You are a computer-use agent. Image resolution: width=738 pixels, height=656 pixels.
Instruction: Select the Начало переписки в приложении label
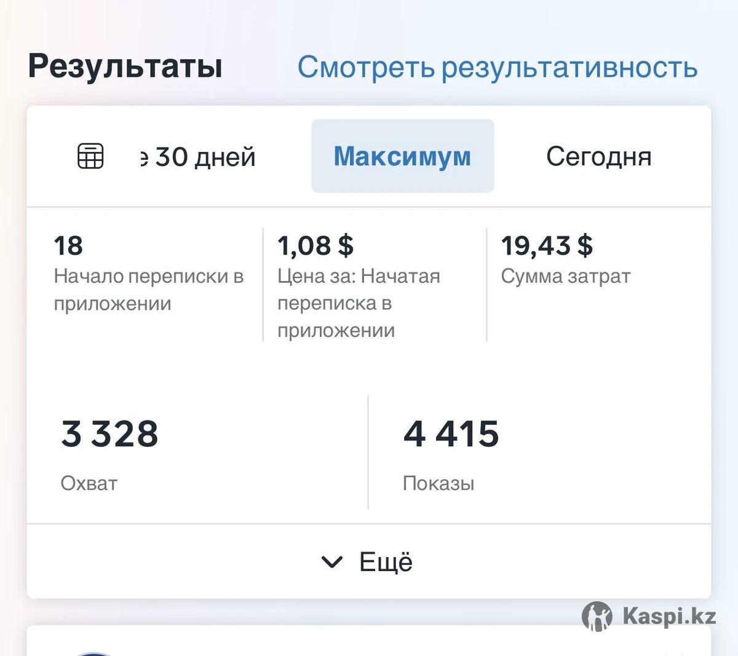point(148,290)
